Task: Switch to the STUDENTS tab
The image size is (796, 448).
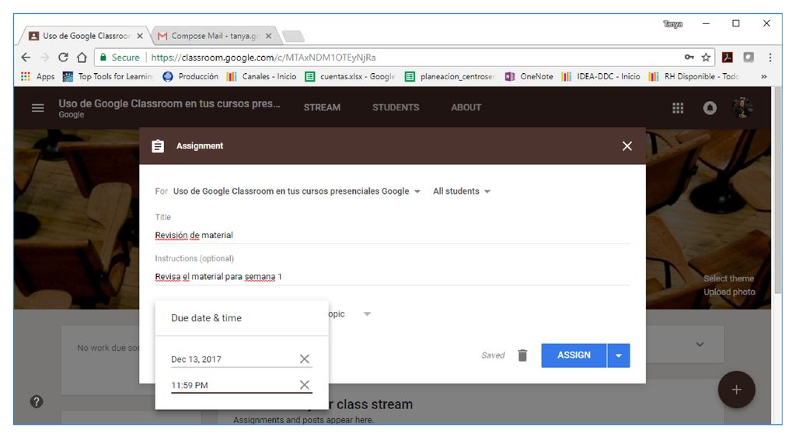Action: 396,107
